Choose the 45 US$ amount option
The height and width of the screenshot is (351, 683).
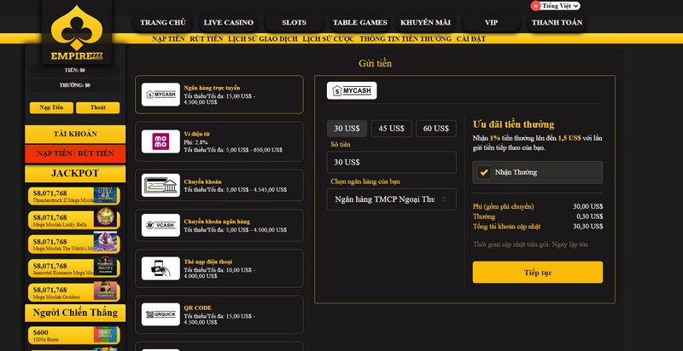click(391, 128)
